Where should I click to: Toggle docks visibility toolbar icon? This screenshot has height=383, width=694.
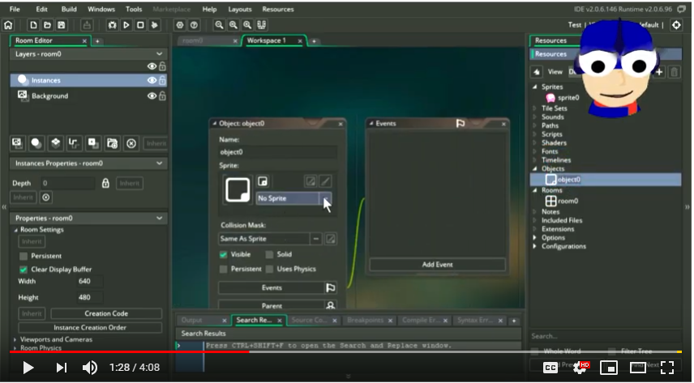[x=262, y=25]
